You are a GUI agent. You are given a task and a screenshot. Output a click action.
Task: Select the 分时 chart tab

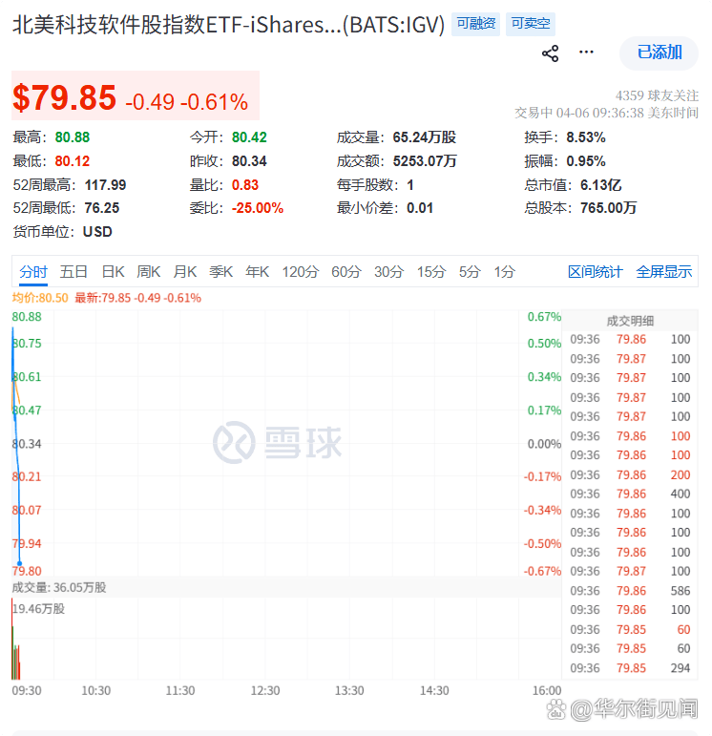click(33, 272)
